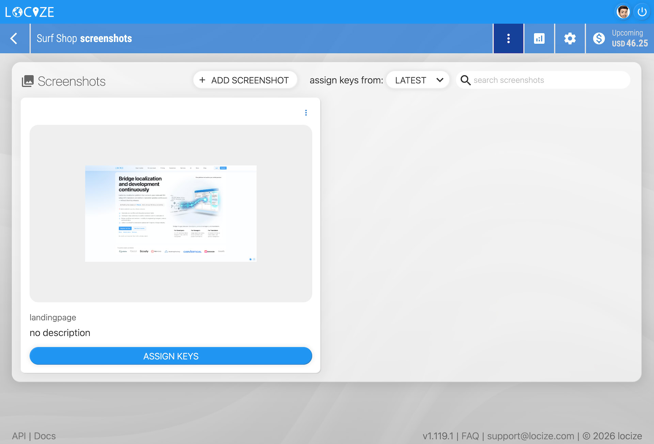Image resolution: width=654 pixels, height=444 pixels.
Task: Open the user avatar profile
Action: (x=623, y=12)
